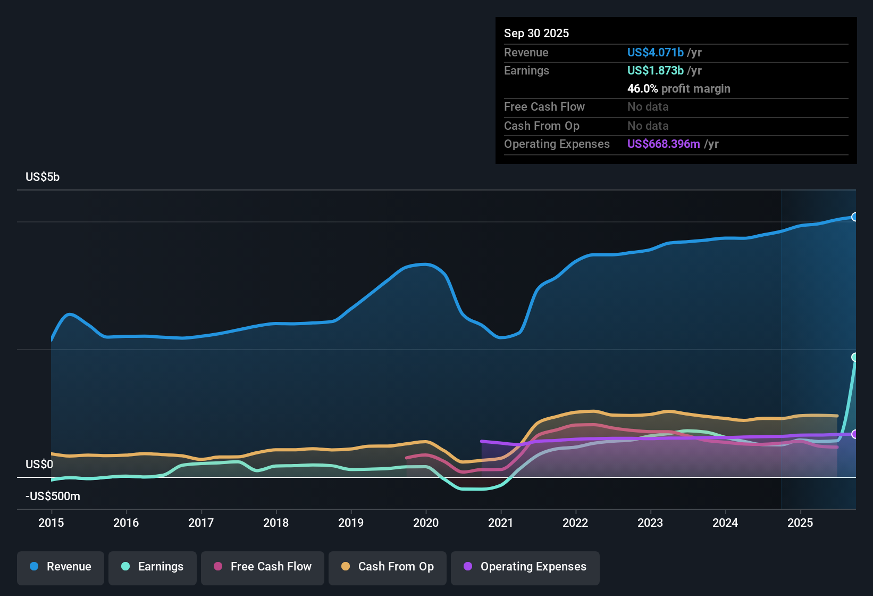Click the -US$500m y-axis label

tap(53, 496)
